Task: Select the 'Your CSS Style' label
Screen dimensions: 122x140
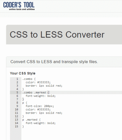Action: click(x=23, y=73)
